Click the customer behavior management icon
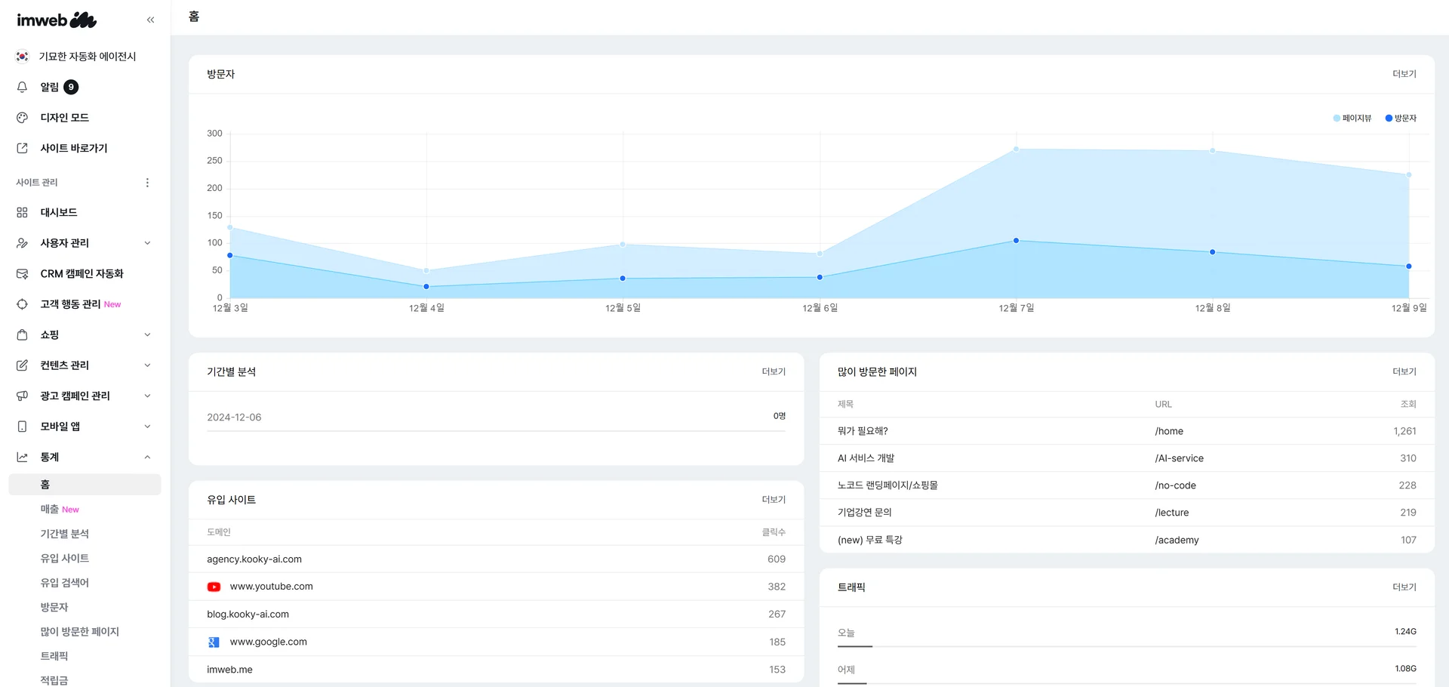 click(x=23, y=304)
